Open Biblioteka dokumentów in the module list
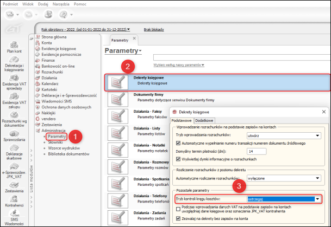 point(68,154)
